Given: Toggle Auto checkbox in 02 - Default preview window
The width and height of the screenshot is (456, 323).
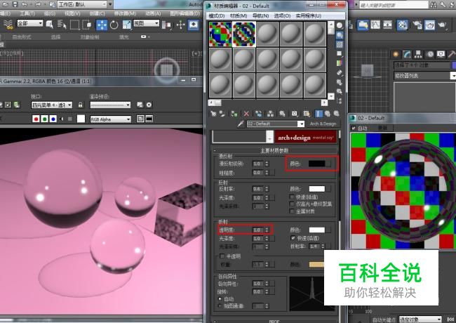Looking at the screenshot, I should pos(354,128).
